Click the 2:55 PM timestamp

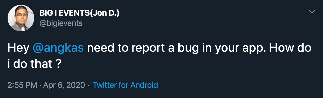pyautogui.click(x=23, y=85)
